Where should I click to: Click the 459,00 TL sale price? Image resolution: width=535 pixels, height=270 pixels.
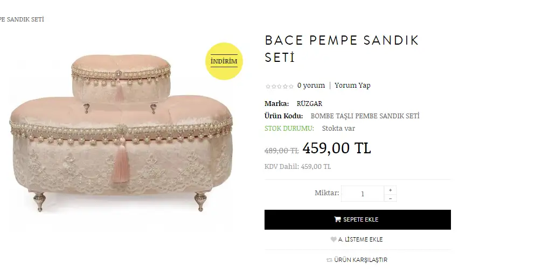(x=337, y=148)
